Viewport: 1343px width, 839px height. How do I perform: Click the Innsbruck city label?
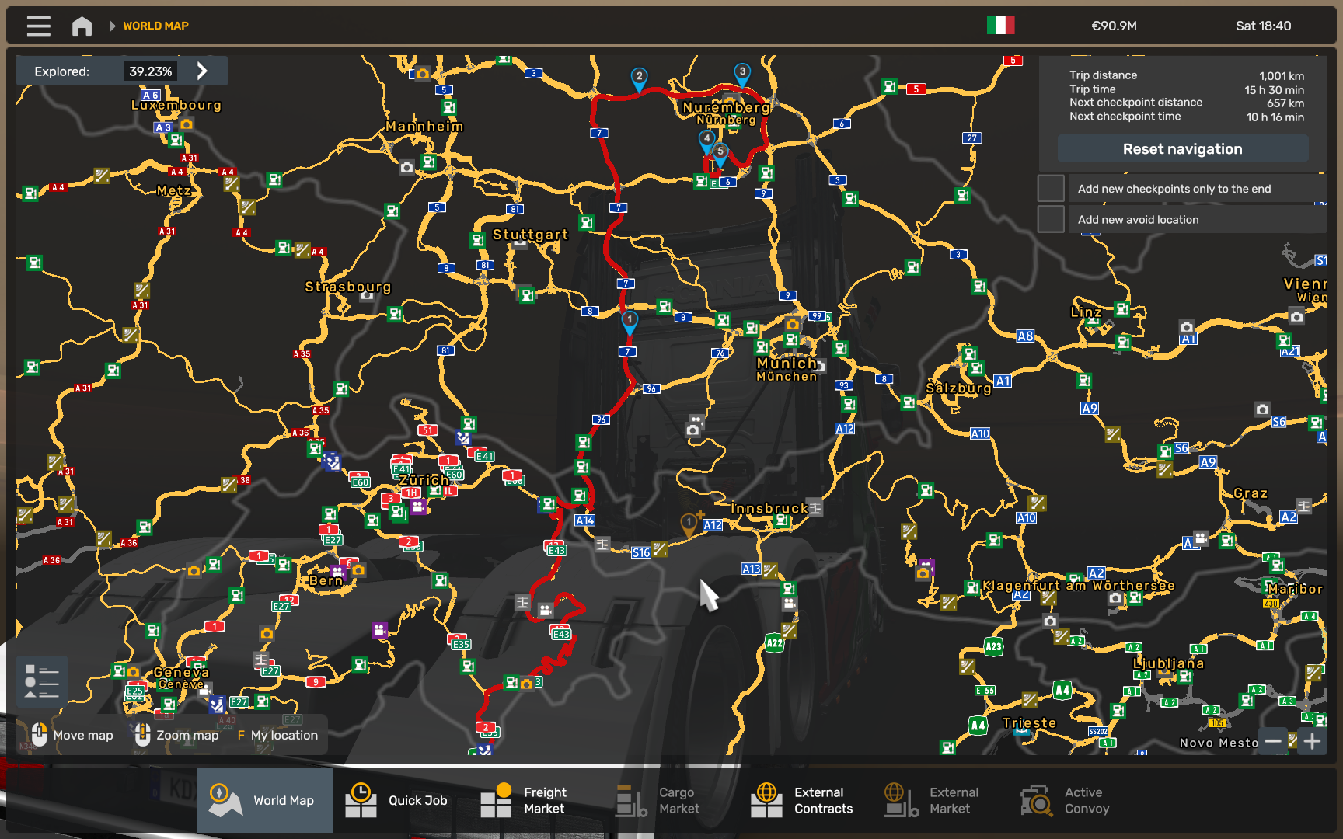[769, 508]
